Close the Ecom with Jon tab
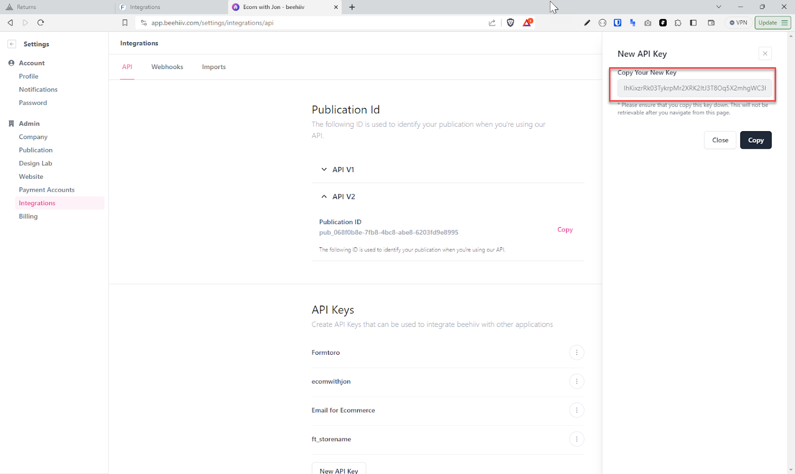The height and width of the screenshot is (474, 795). point(336,7)
